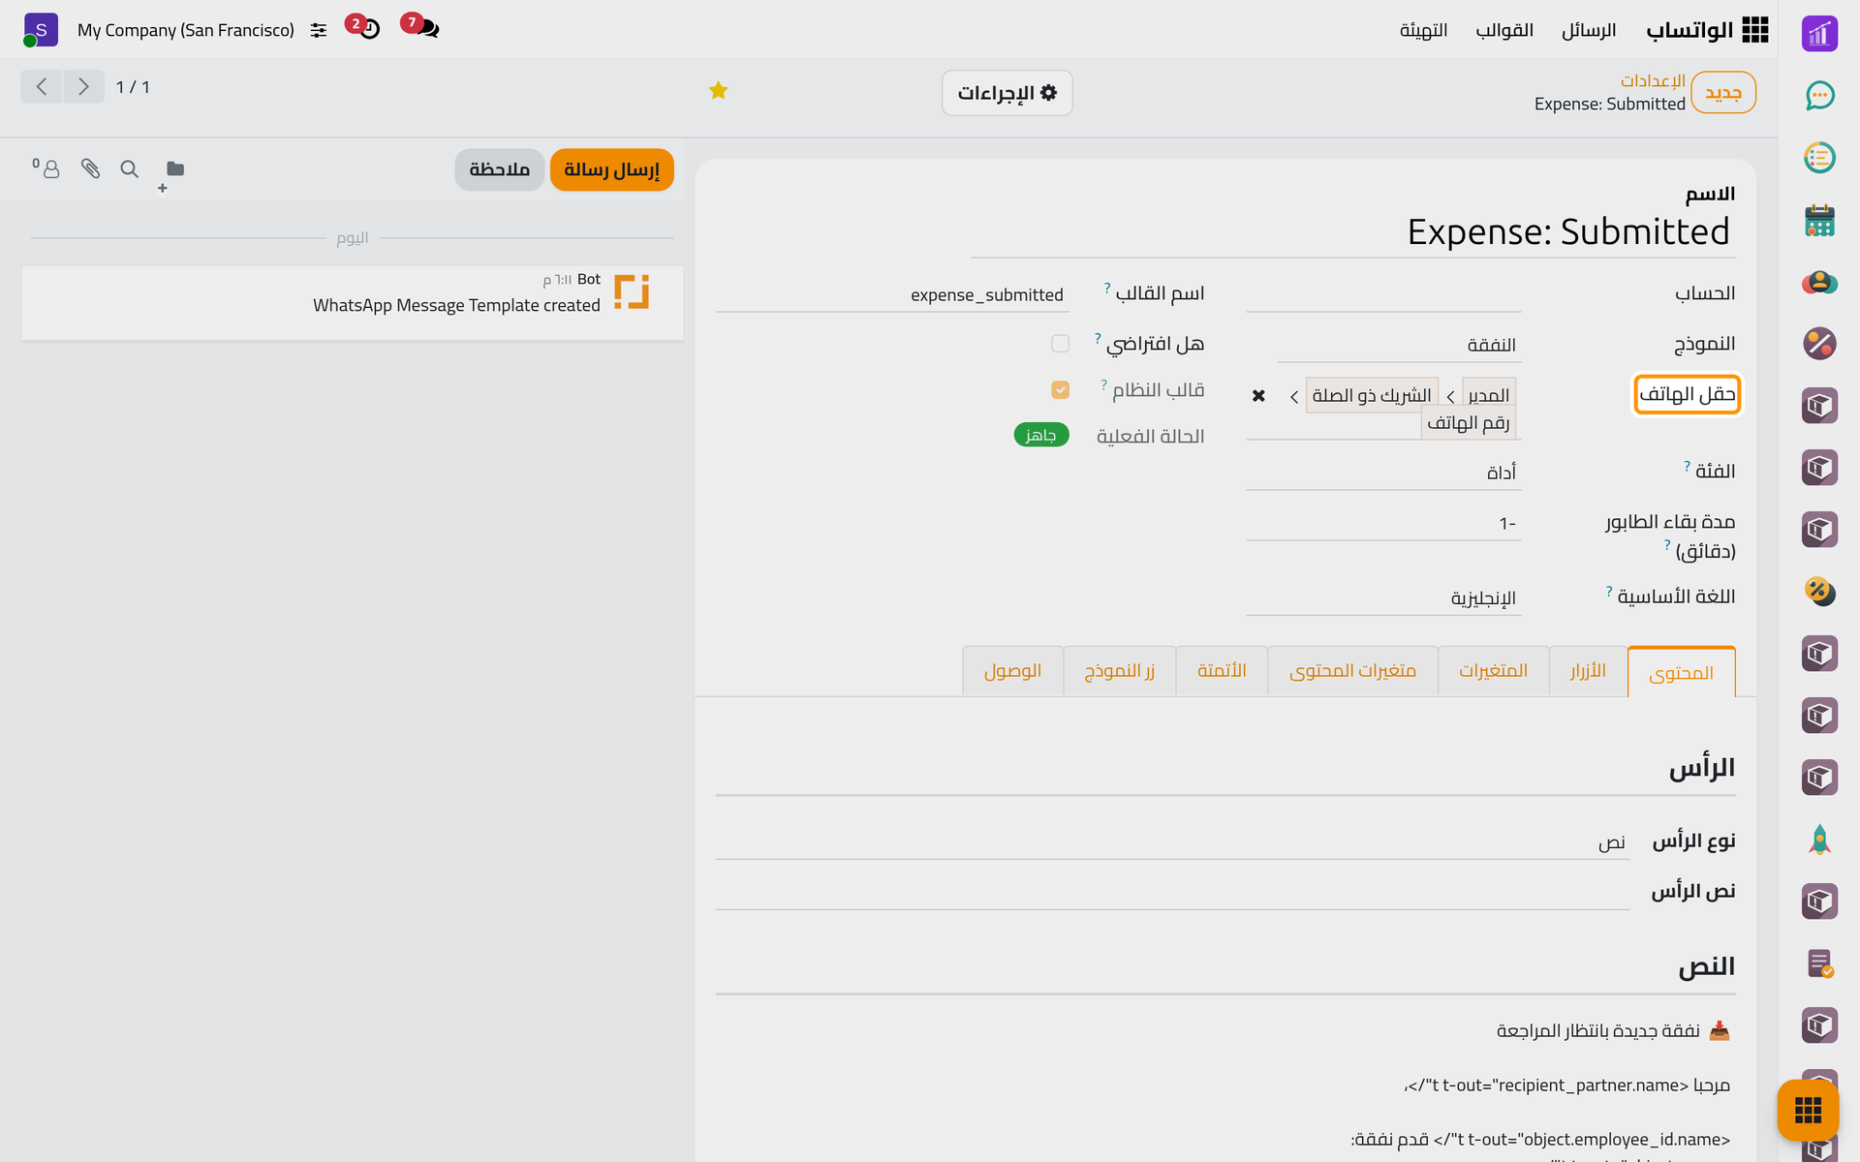The image size is (1860, 1162).
Task: Open the القوالب menu item
Action: tap(1504, 30)
